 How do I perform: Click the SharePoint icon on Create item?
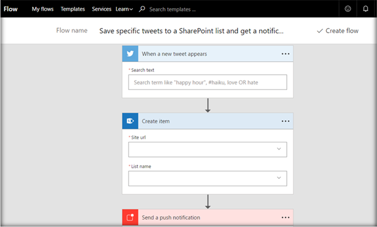130,121
